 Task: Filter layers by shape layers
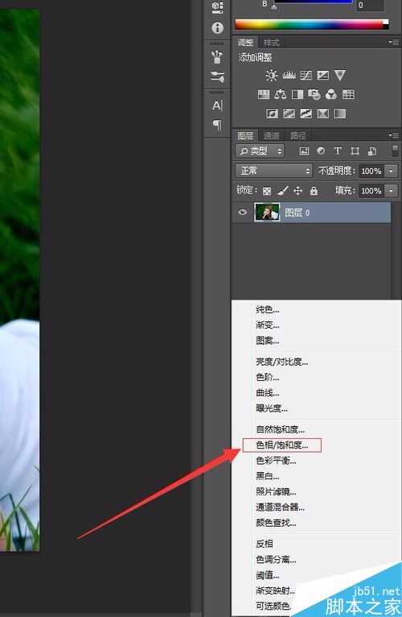coord(355,151)
